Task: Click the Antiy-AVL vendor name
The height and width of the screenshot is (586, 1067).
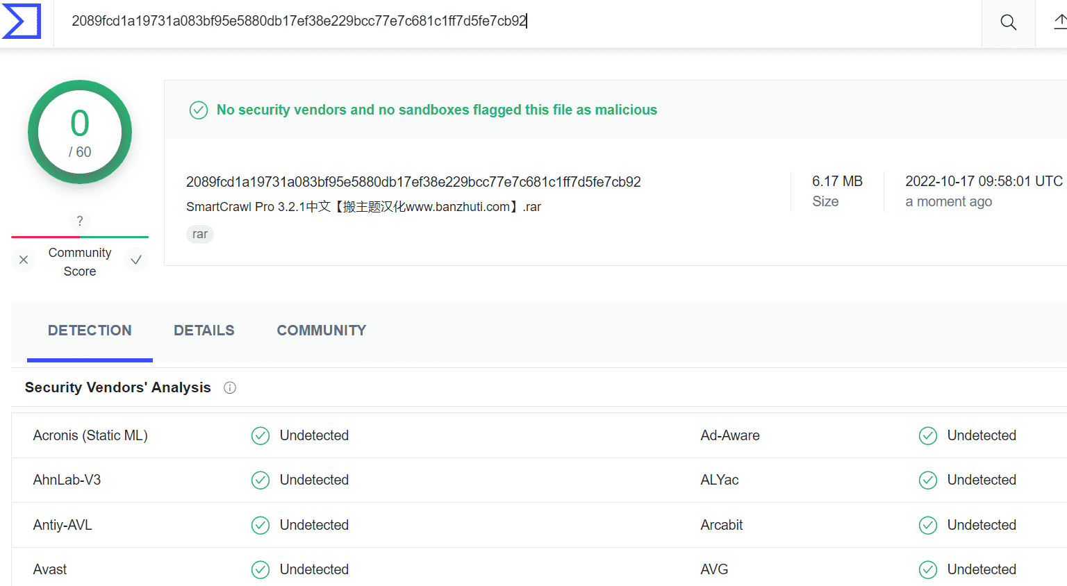Action: click(x=63, y=525)
